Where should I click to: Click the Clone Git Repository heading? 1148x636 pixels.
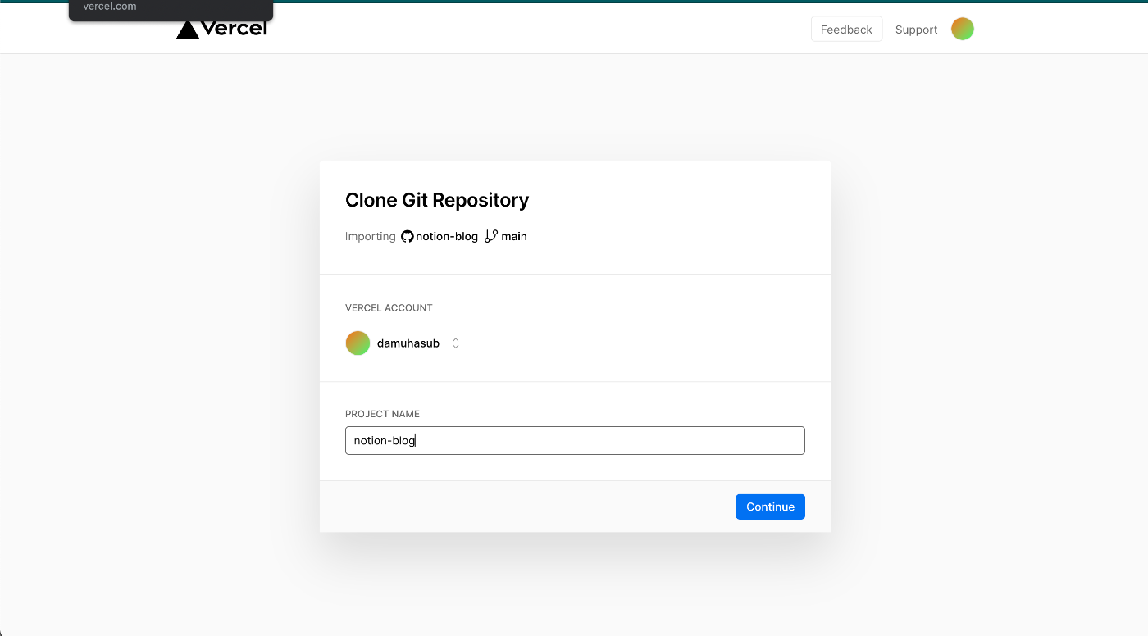tap(437, 200)
